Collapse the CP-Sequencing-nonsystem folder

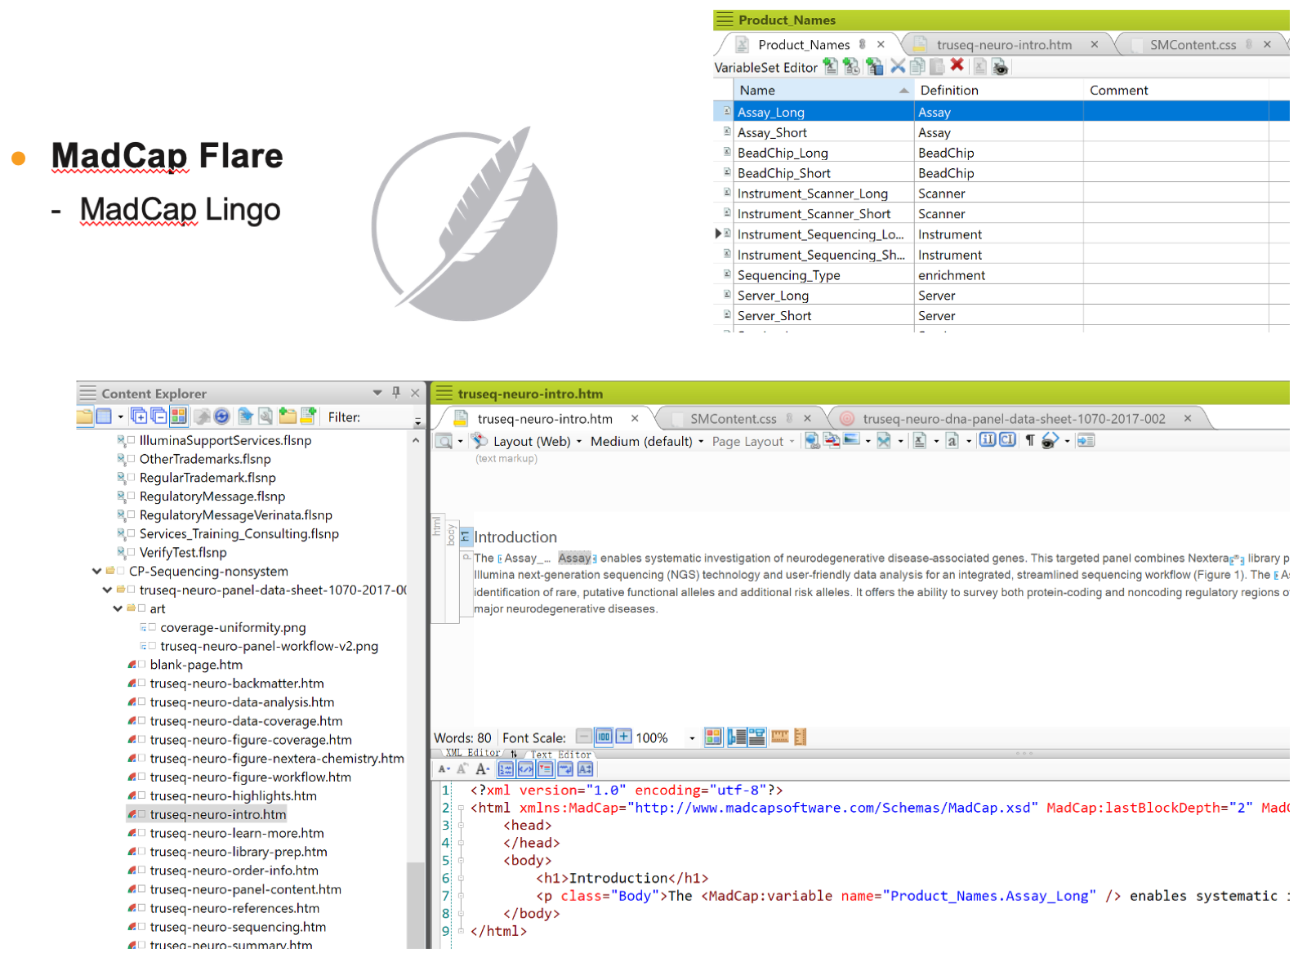click(97, 571)
